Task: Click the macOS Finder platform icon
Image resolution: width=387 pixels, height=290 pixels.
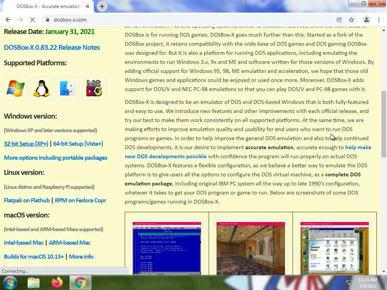Action: click(x=68, y=88)
